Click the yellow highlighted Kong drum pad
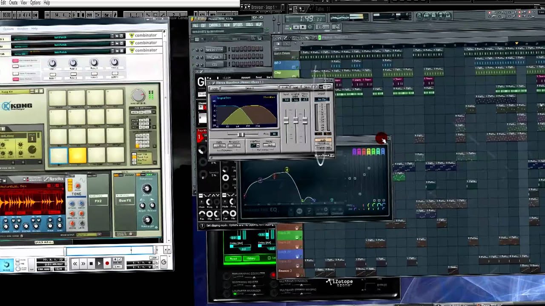The height and width of the screenshot is (306, 545). point(77,155)
